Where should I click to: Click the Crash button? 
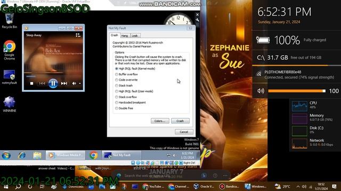point(180,121)
